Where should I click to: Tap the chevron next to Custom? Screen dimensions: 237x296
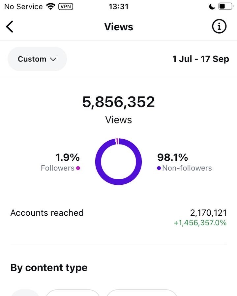[x=53, y=59]
